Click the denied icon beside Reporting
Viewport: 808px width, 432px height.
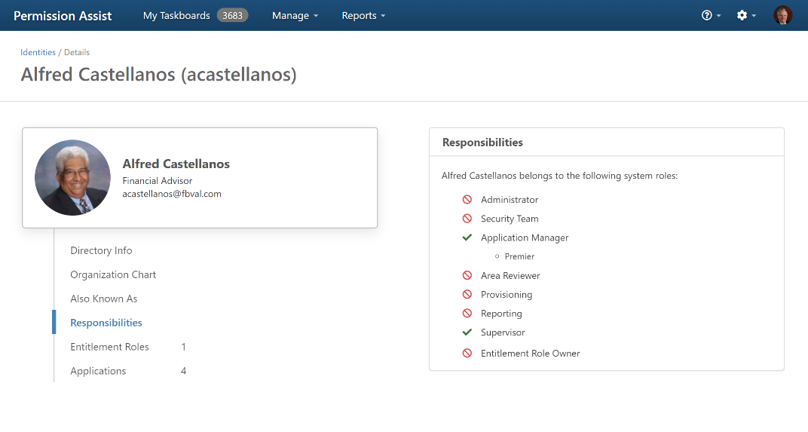pos(467,314)
